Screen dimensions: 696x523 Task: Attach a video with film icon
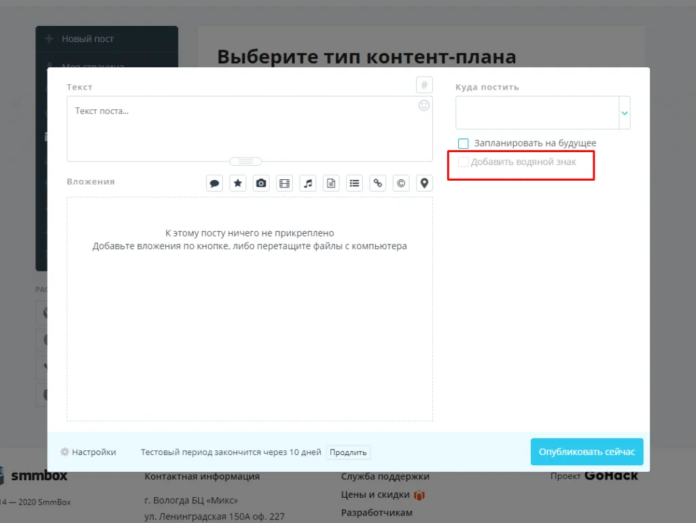[x=285, y=183]
